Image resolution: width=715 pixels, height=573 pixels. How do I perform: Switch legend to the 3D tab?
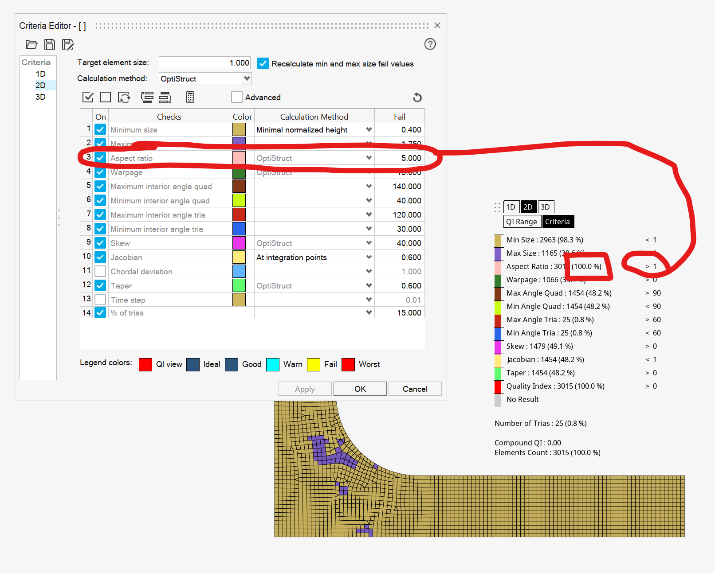(x=546, y=207)
